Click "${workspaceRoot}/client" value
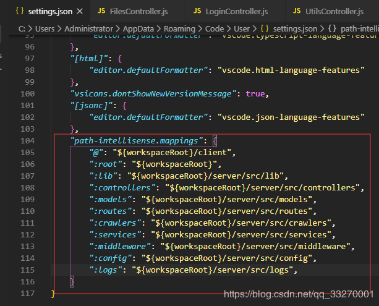The image size is (379, 306). tap(172, 153)
